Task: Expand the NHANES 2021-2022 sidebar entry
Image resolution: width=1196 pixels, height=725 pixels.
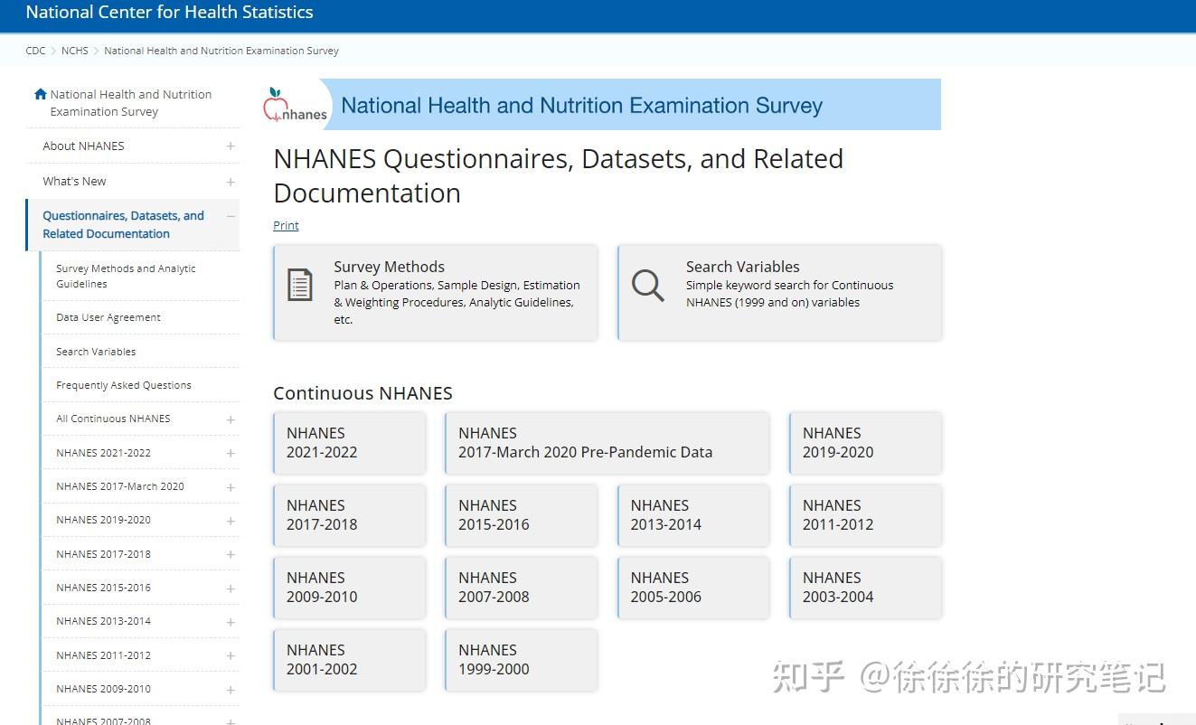Action: [x=230, y=452]
